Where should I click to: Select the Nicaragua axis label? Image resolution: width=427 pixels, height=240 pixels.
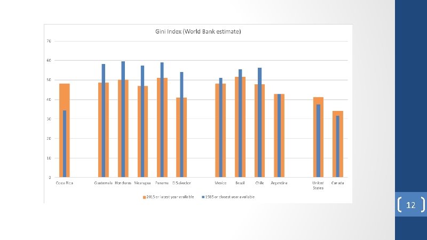(143, 183)
